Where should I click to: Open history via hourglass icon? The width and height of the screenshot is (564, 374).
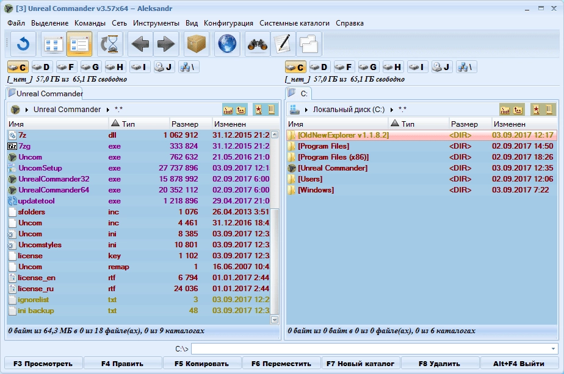click(110, 44)
